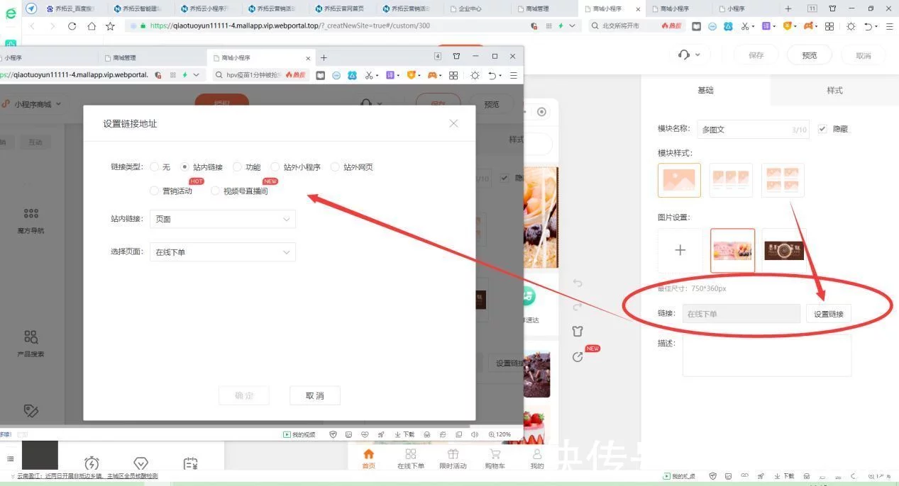
Task: Select the three-column module style
Action: 731,180
